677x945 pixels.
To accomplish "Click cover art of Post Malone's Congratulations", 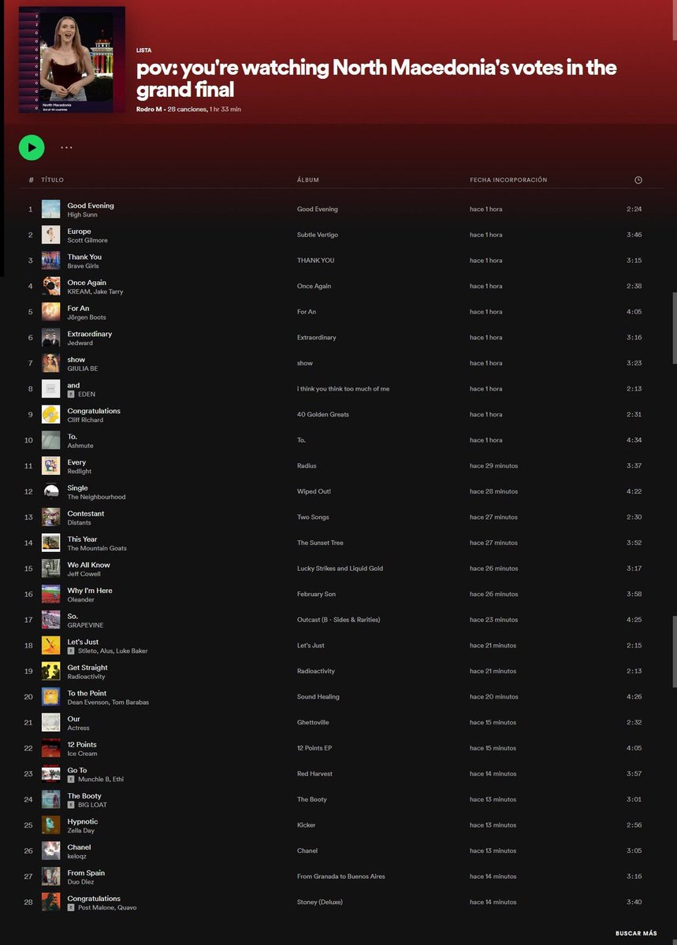I will (50, 902).
